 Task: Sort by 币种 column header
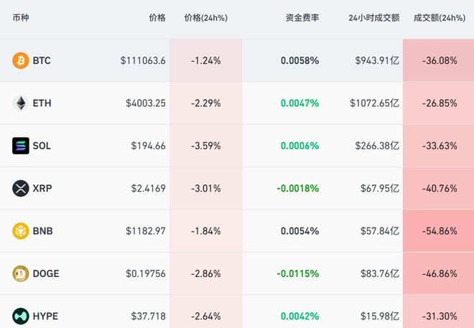click(21, 18)
